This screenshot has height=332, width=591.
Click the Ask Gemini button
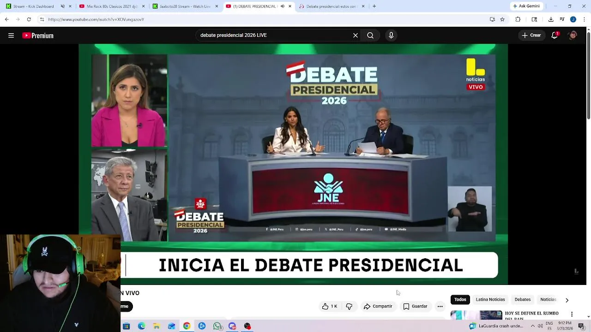pos(526,6)
